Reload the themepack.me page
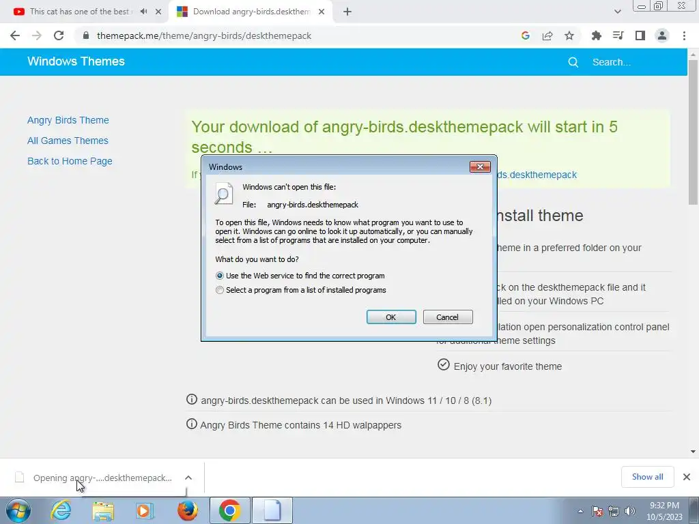This screenshot has width=699, height=524. 59,35
